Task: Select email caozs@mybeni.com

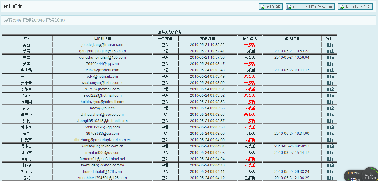Action: tap(102, 70)
